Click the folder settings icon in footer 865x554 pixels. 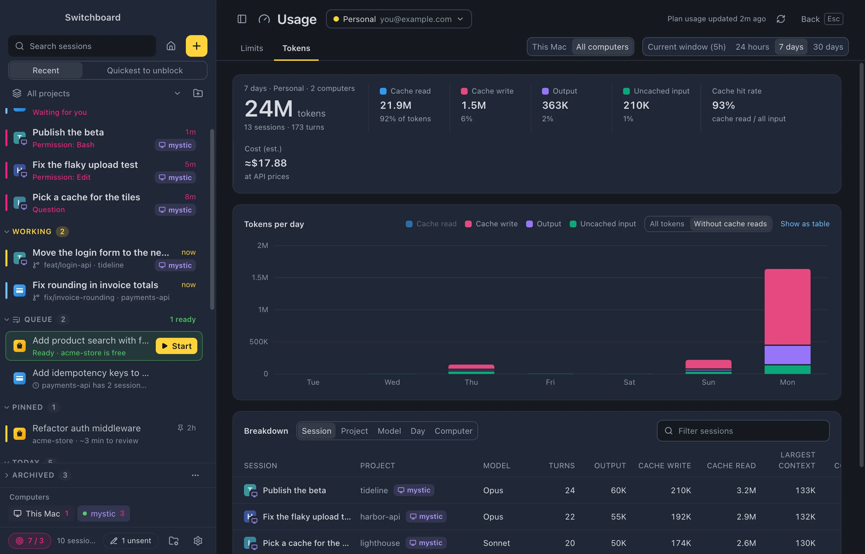174,541
